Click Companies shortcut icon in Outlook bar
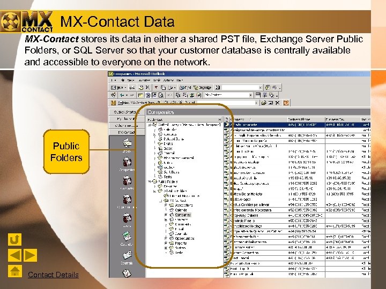The image size is (386, 289). pyautogui.click(x=127, y=162)
